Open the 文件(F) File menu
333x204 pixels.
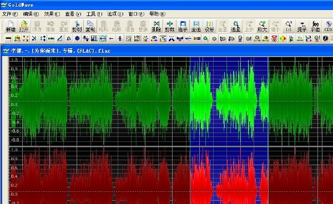(x=9, y=14)
